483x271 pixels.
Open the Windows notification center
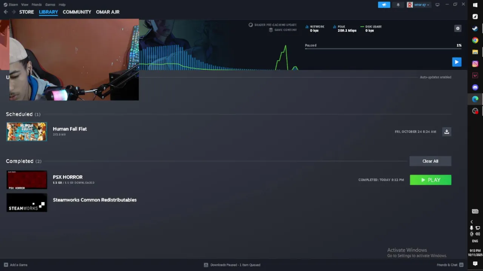475,264
